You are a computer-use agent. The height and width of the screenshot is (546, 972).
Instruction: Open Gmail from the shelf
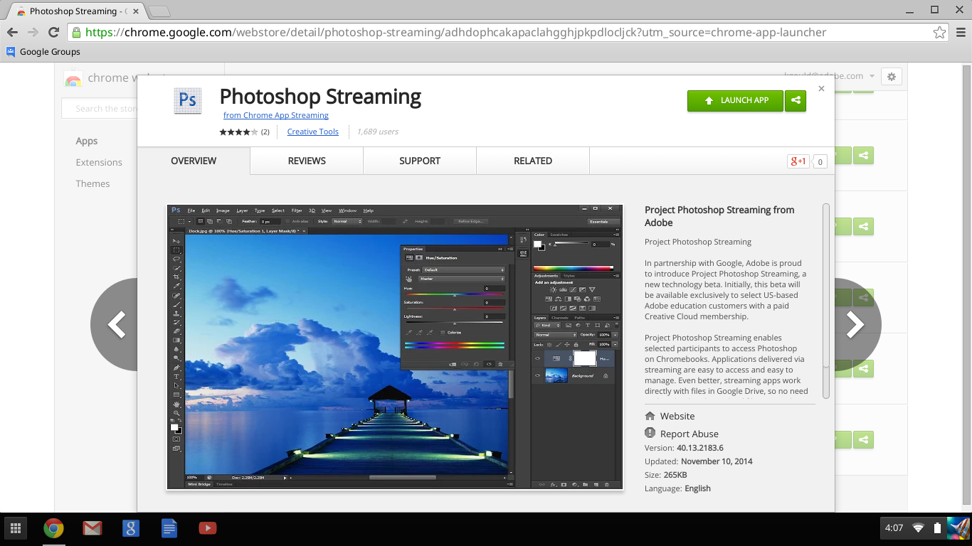coord(92,528)
